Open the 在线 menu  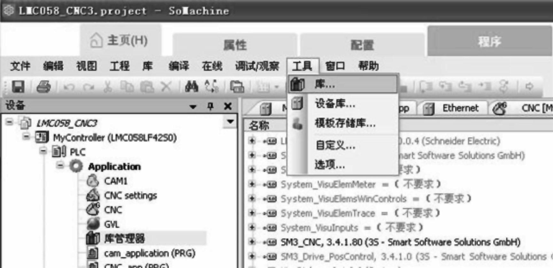[212, 66]
